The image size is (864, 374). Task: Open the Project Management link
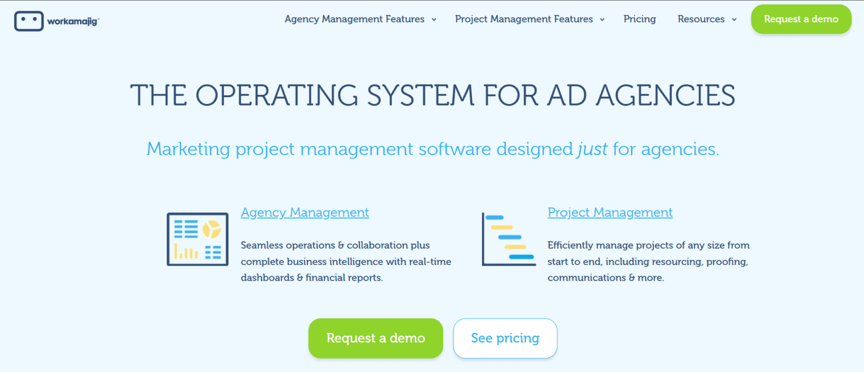[610, 212]
